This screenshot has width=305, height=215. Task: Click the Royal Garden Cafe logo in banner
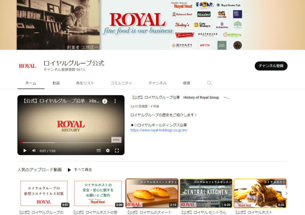(229, 5)
